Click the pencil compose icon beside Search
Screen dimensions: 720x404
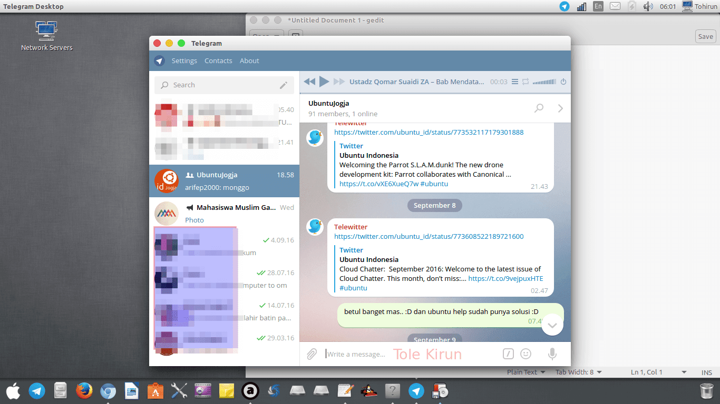[x=284, y=85]
